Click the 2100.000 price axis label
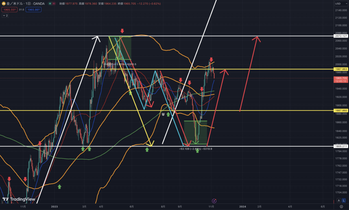This screenshot has width=349, height=210. [341, 25]
